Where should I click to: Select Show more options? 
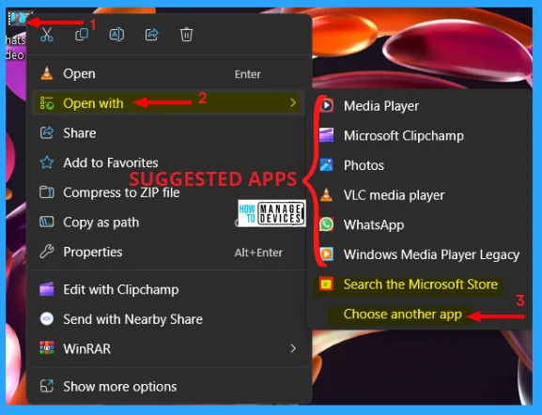pyautogui.click(x=168, y=387)
